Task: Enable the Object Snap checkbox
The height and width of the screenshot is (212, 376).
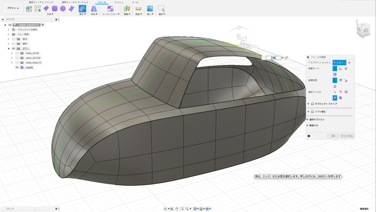Action: click(313, 104)
